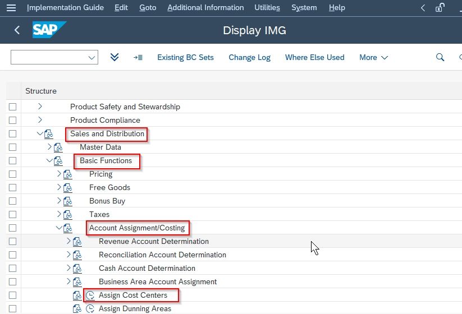
Task: Open documentation icon for Bonus Buy
Action: click(x=68, y=201)
